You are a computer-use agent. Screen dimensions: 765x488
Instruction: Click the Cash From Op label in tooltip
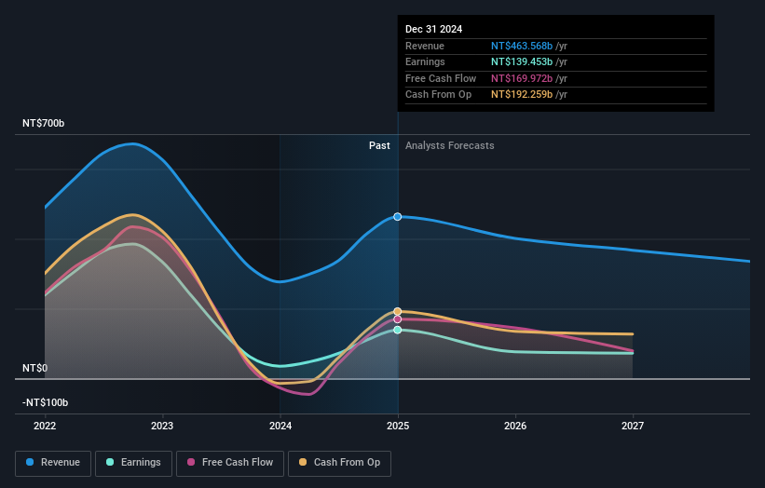pos(438,95)
